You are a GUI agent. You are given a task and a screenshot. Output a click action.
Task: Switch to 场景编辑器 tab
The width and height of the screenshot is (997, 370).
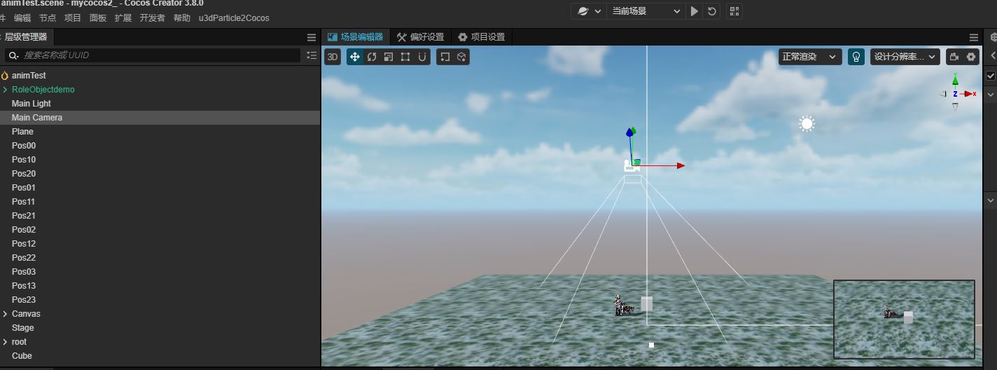pyautogui.click(x=356, y=37)
